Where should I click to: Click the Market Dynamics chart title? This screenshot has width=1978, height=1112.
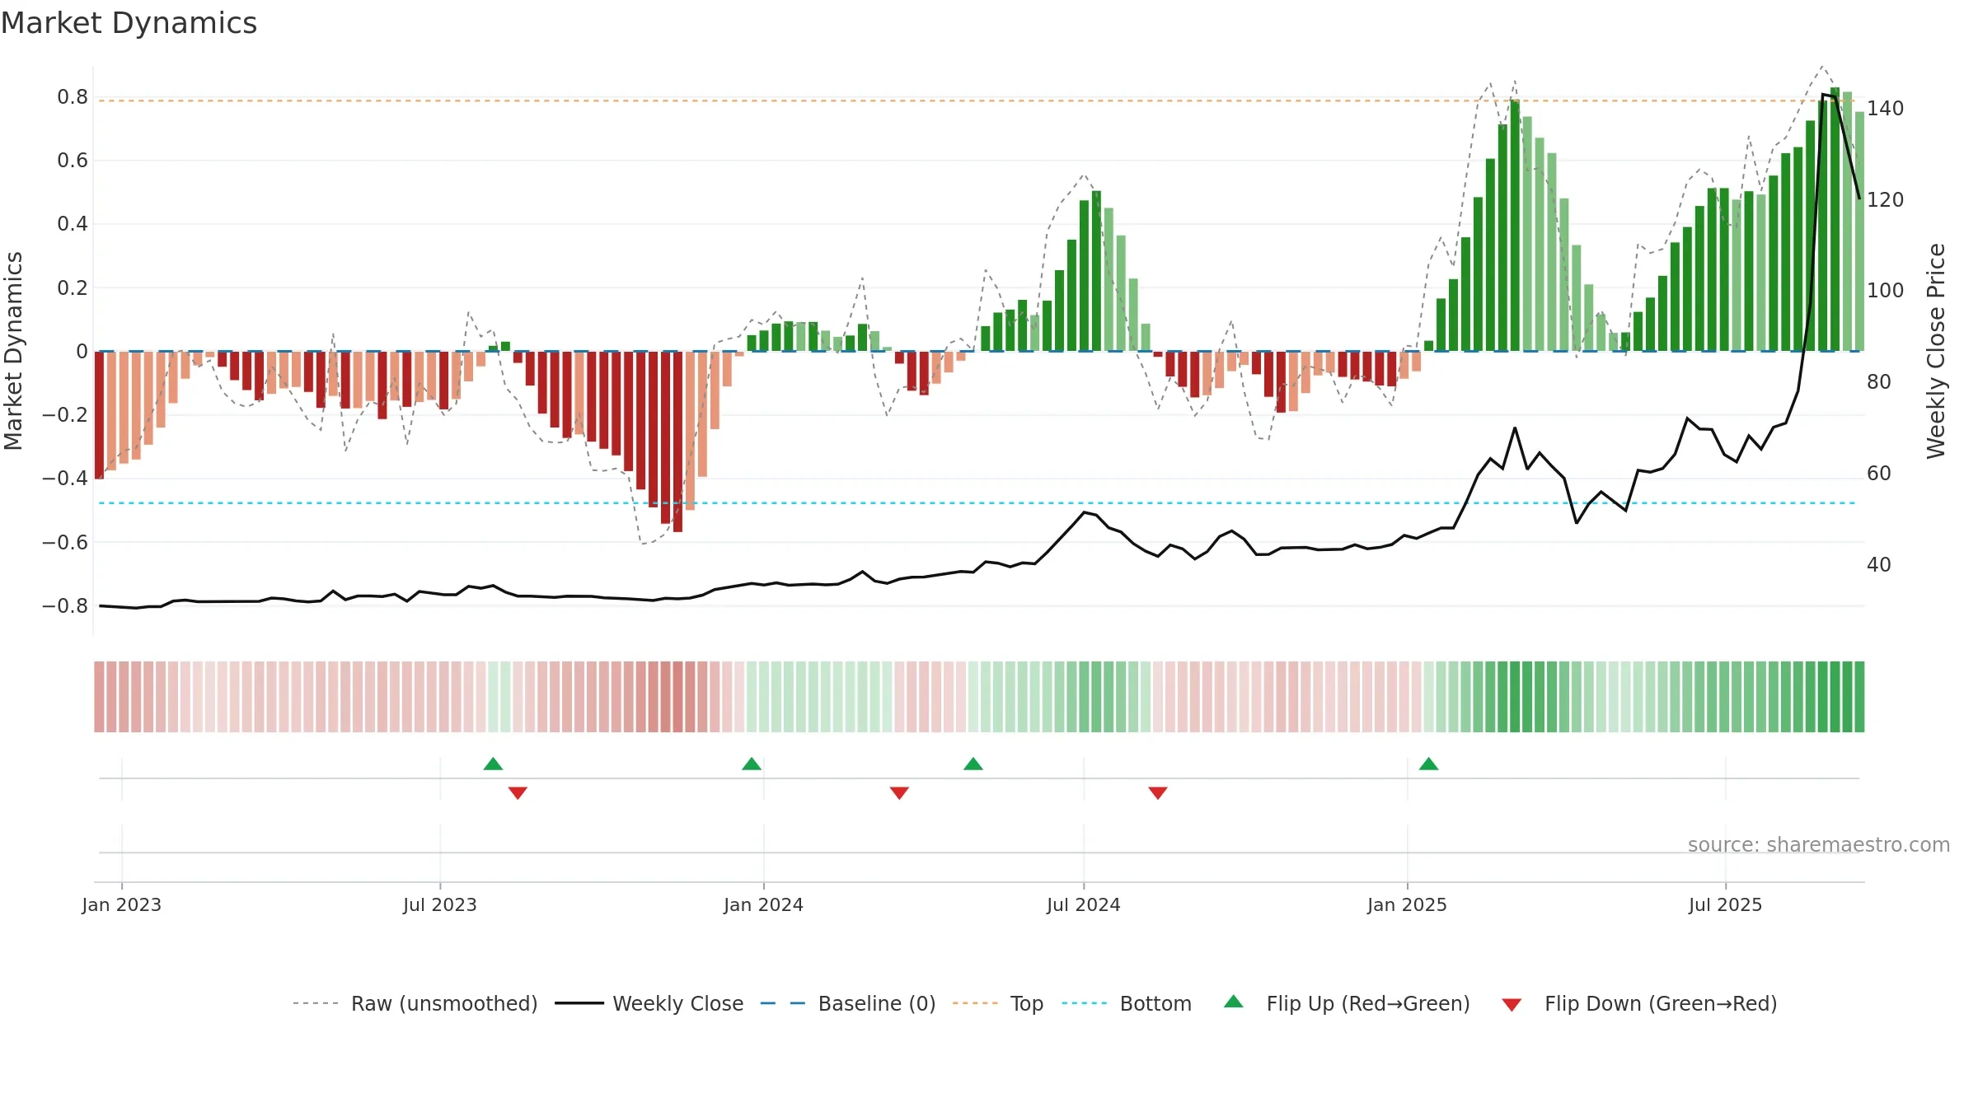tap(129, 23)
